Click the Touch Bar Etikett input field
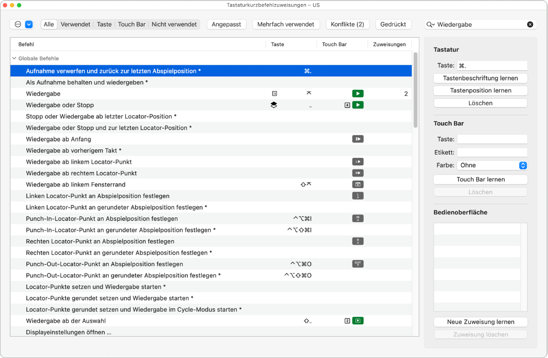The image size is (548, 358). [x=492, y=152]
